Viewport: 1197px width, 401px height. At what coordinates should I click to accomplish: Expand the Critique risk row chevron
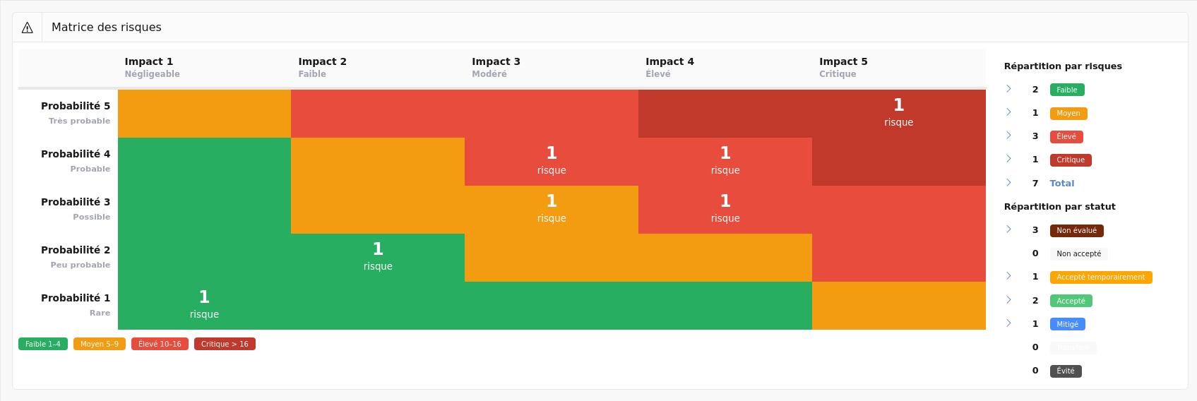[1008, 159]
